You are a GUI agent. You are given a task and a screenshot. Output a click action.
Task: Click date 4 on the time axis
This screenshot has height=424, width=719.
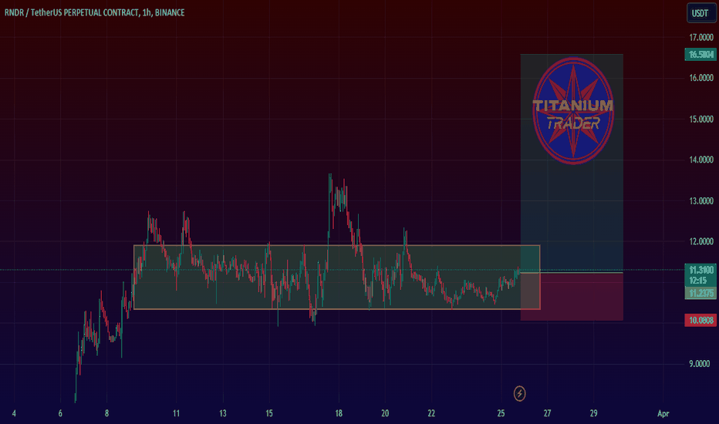click(14, 413)
